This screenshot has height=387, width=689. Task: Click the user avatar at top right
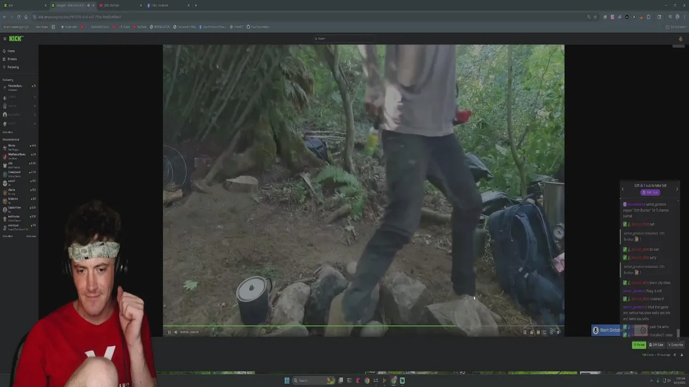click(x=680, y=39)
